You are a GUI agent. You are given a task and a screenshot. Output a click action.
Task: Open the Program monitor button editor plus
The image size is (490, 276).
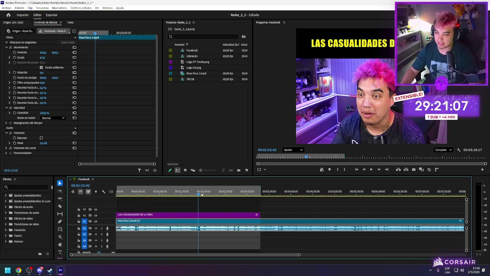[x=482, y=169]
